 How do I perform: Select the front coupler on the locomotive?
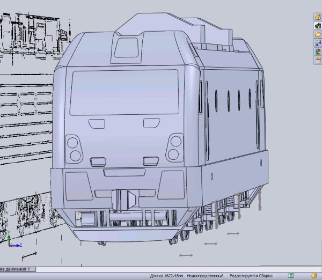click(125, 200)
